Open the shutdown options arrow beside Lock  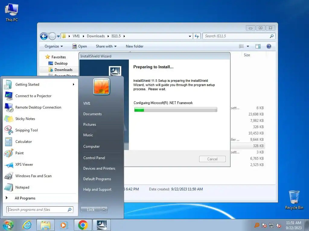[104, 210]
